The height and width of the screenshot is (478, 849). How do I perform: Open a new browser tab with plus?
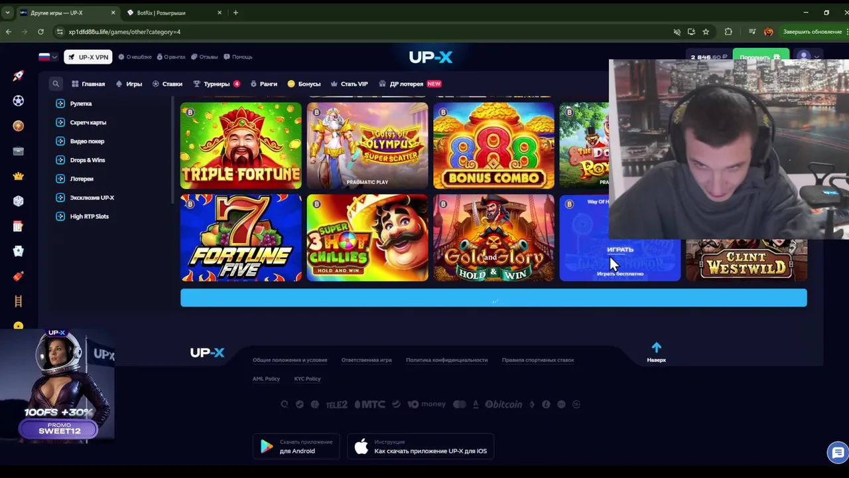click(x=235, y=13)
